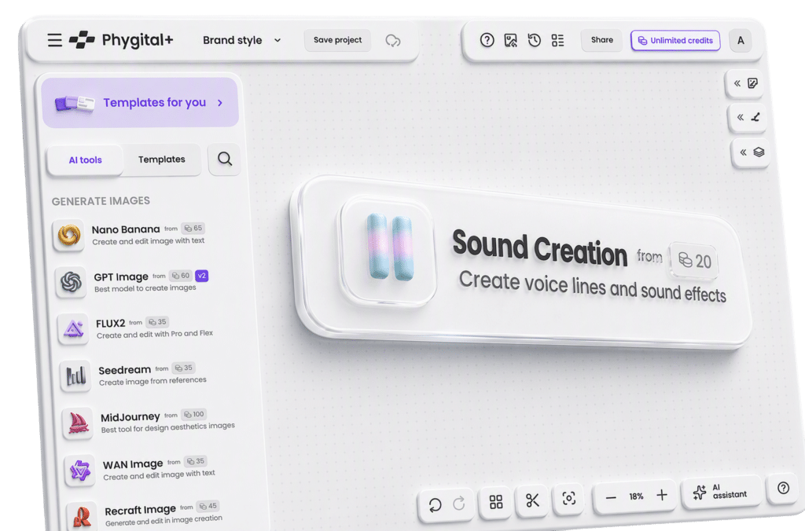Click the scissors cut icon
Viewport: 805px width, 531px height.
(x=532, y=500)
